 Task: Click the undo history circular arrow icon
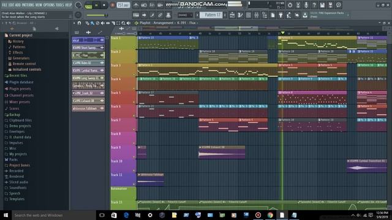pyautogui.click(x=290, y=5)
